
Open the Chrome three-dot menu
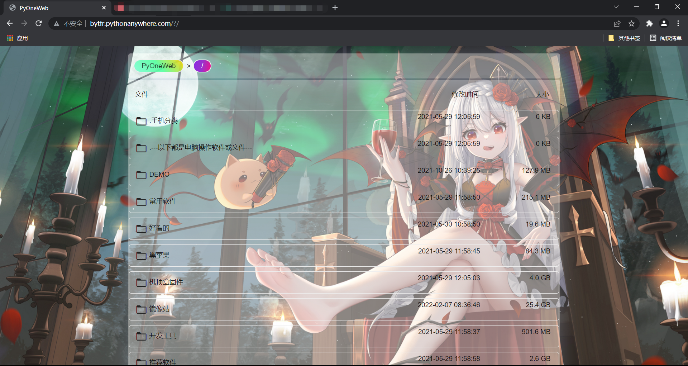point(678,24)
